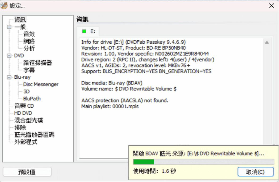The image size is (279, 182).
Task: Open the 3D settings page
Action: (27, 92)
